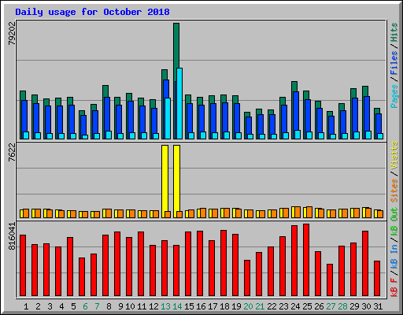Viewport: 403px width, 315px height.
Task: Click the "kB In" legend label
Action: (394, 257)
